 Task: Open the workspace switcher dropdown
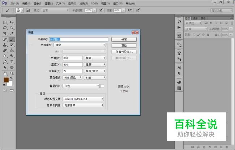coord(221,10)
